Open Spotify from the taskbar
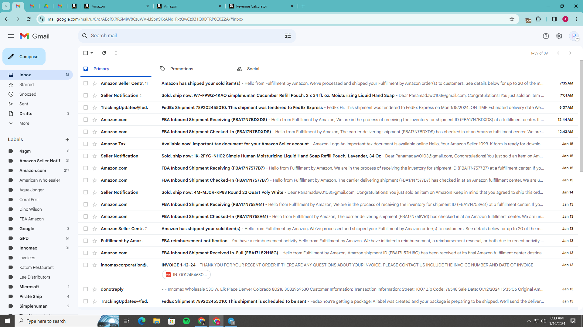Image resolution: width=583 pixels, height=327 pixels. 186,321
